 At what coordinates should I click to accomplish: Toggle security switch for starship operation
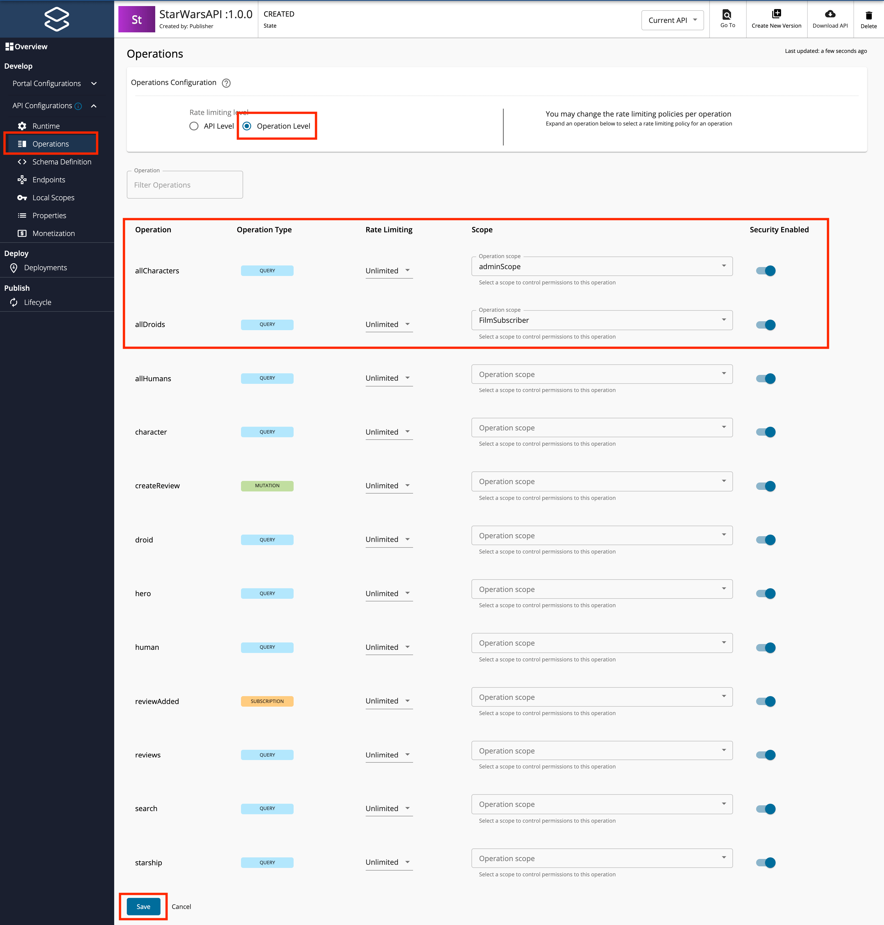pyautogui.click(x=766, y=862)
